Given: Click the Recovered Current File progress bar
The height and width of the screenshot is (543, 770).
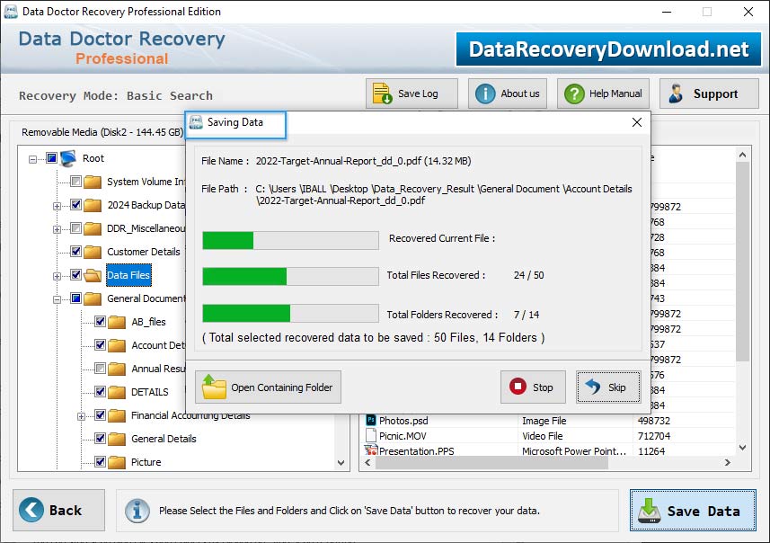Looking at the screenshot, I should coord(291,240).
